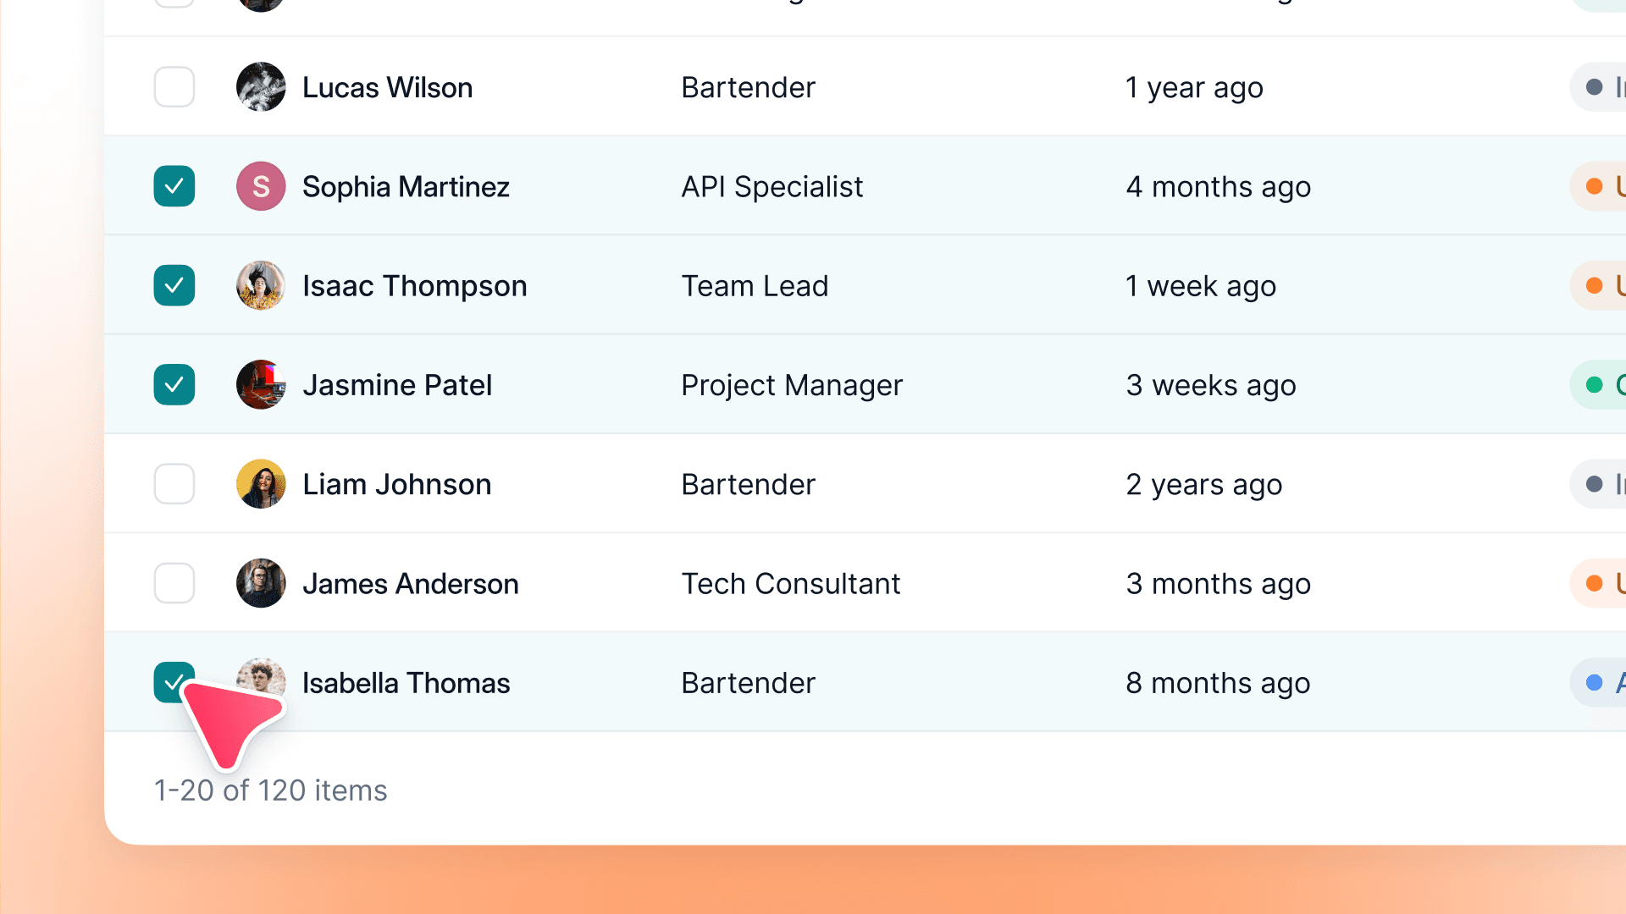Image resolution: width=1626 pixels, height=914 pixels.
Task: Check the Liam Johnson row checkbox
Action: point(174,484)
